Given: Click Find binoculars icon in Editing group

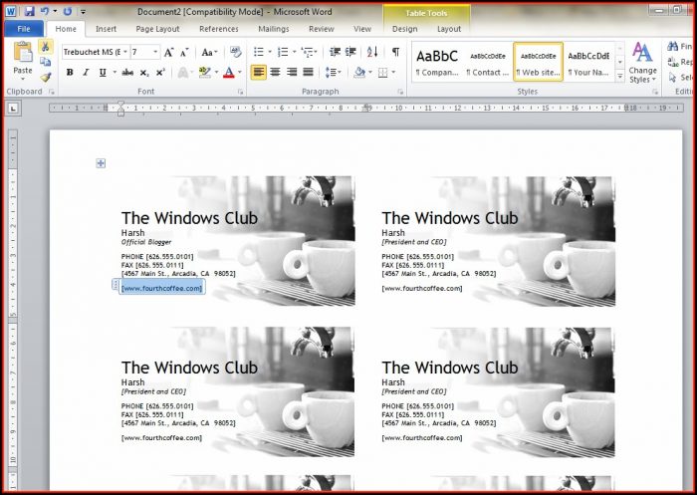Looking at the screenshot, I should coord(672,46).
